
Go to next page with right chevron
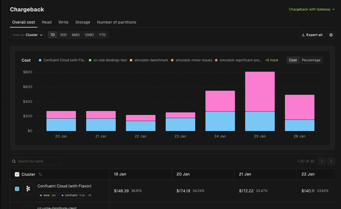pos(331,161)
